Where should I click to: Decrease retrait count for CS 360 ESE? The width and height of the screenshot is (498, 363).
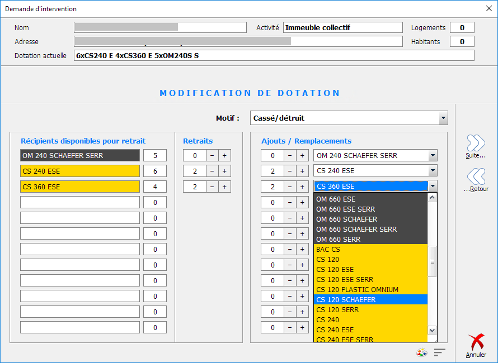213,187
